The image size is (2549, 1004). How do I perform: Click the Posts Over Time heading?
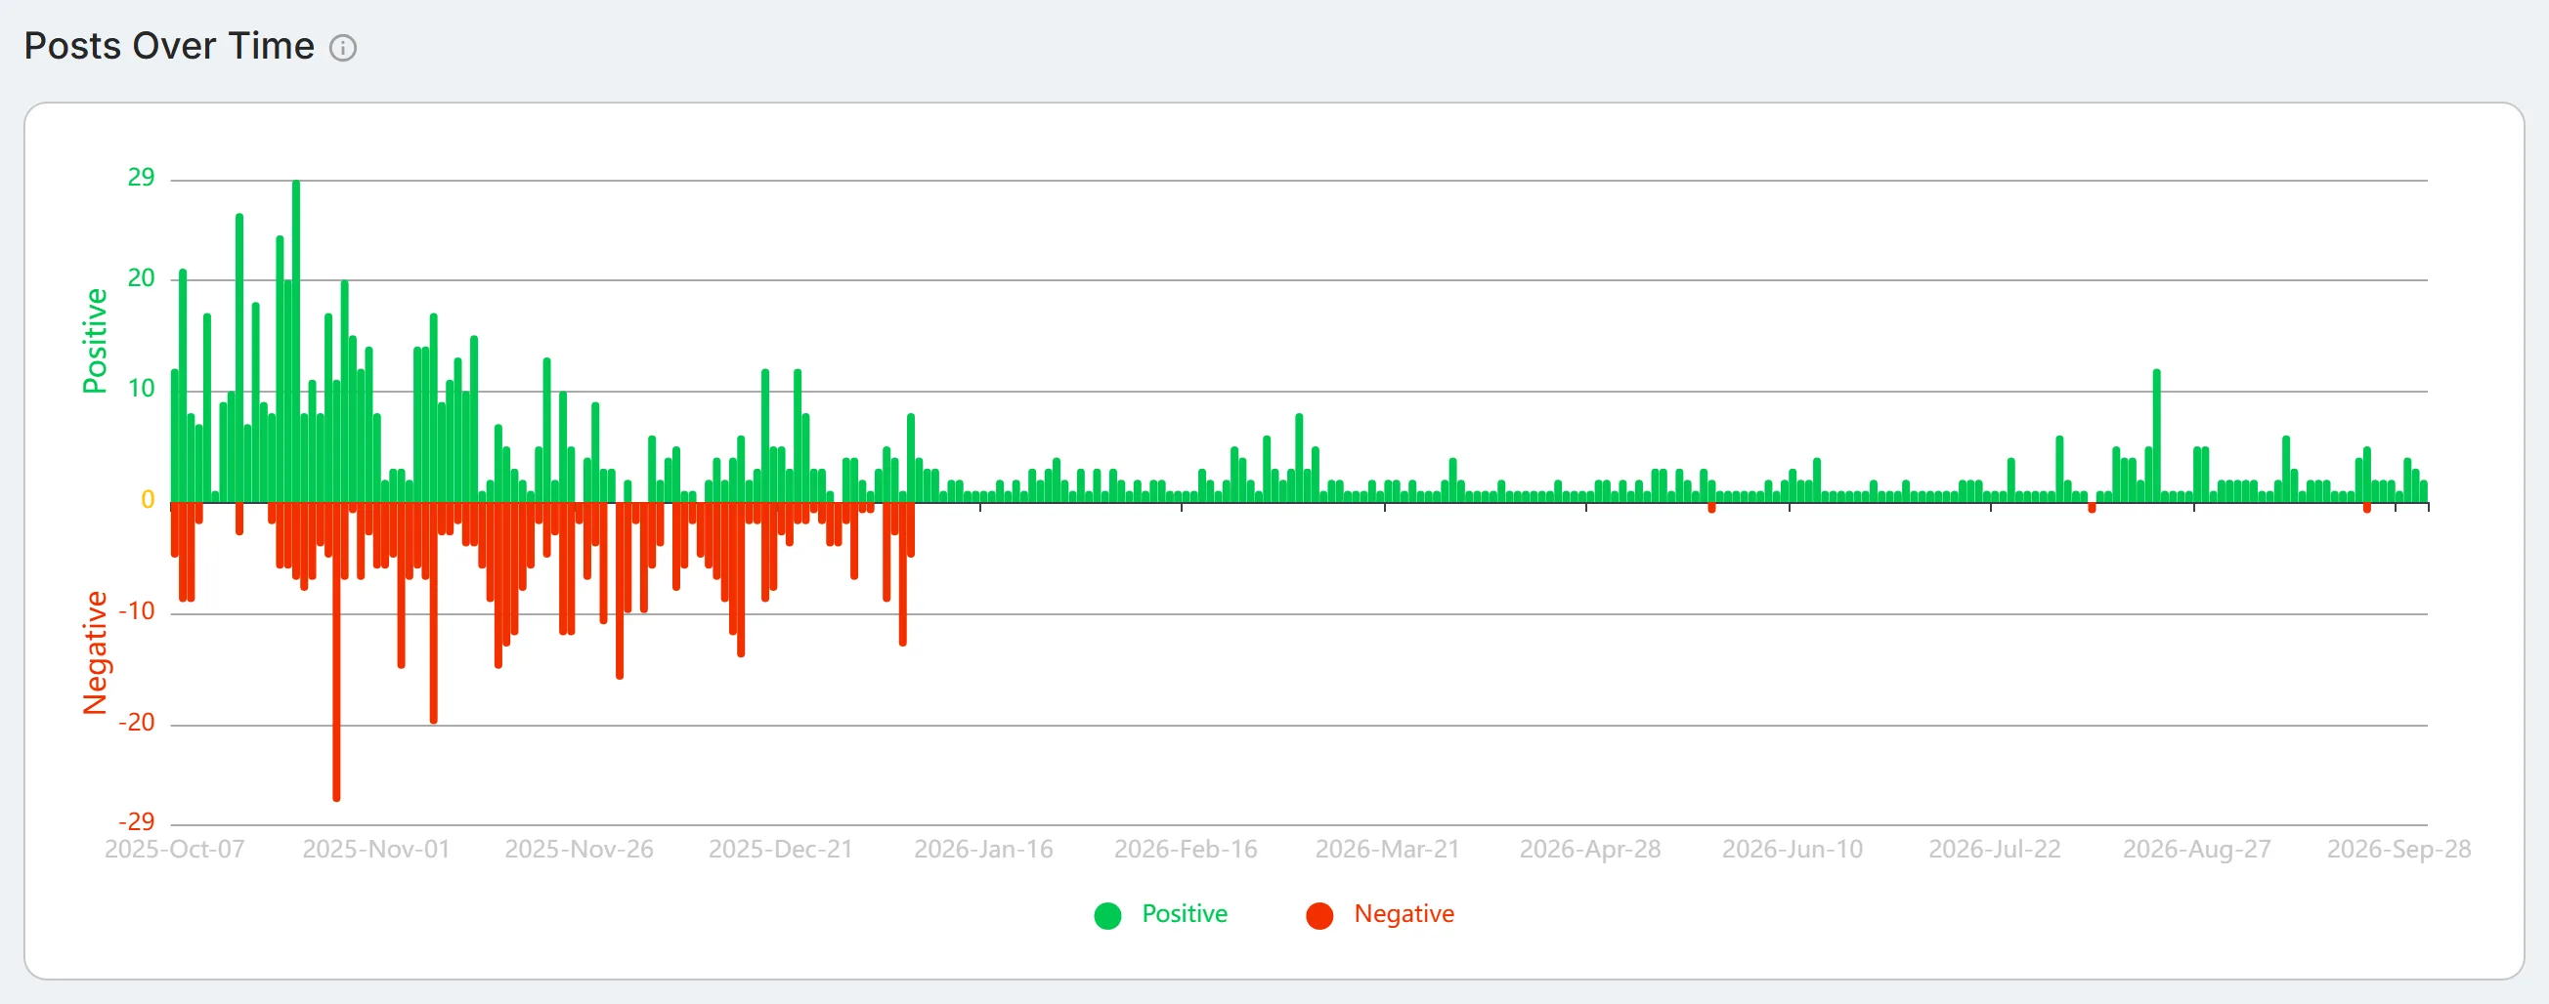[169, 47]
